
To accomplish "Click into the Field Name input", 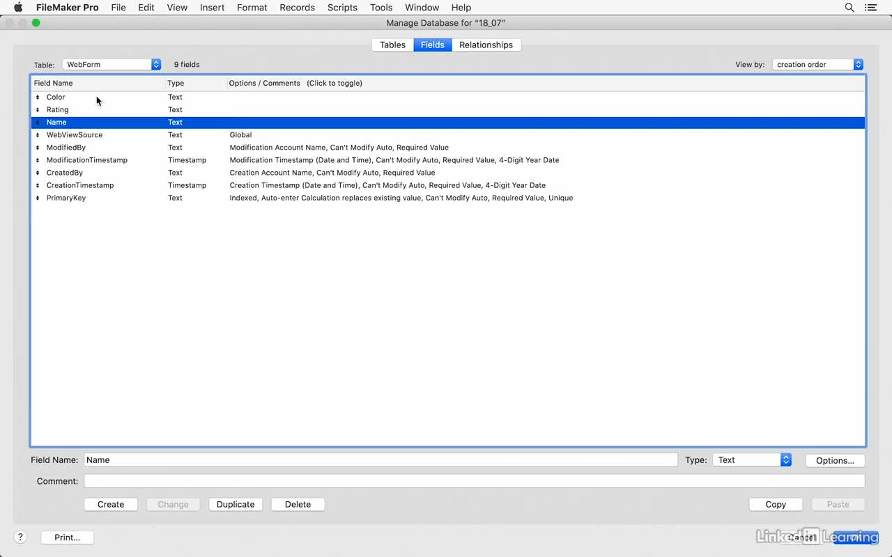I will click(380, 460).
